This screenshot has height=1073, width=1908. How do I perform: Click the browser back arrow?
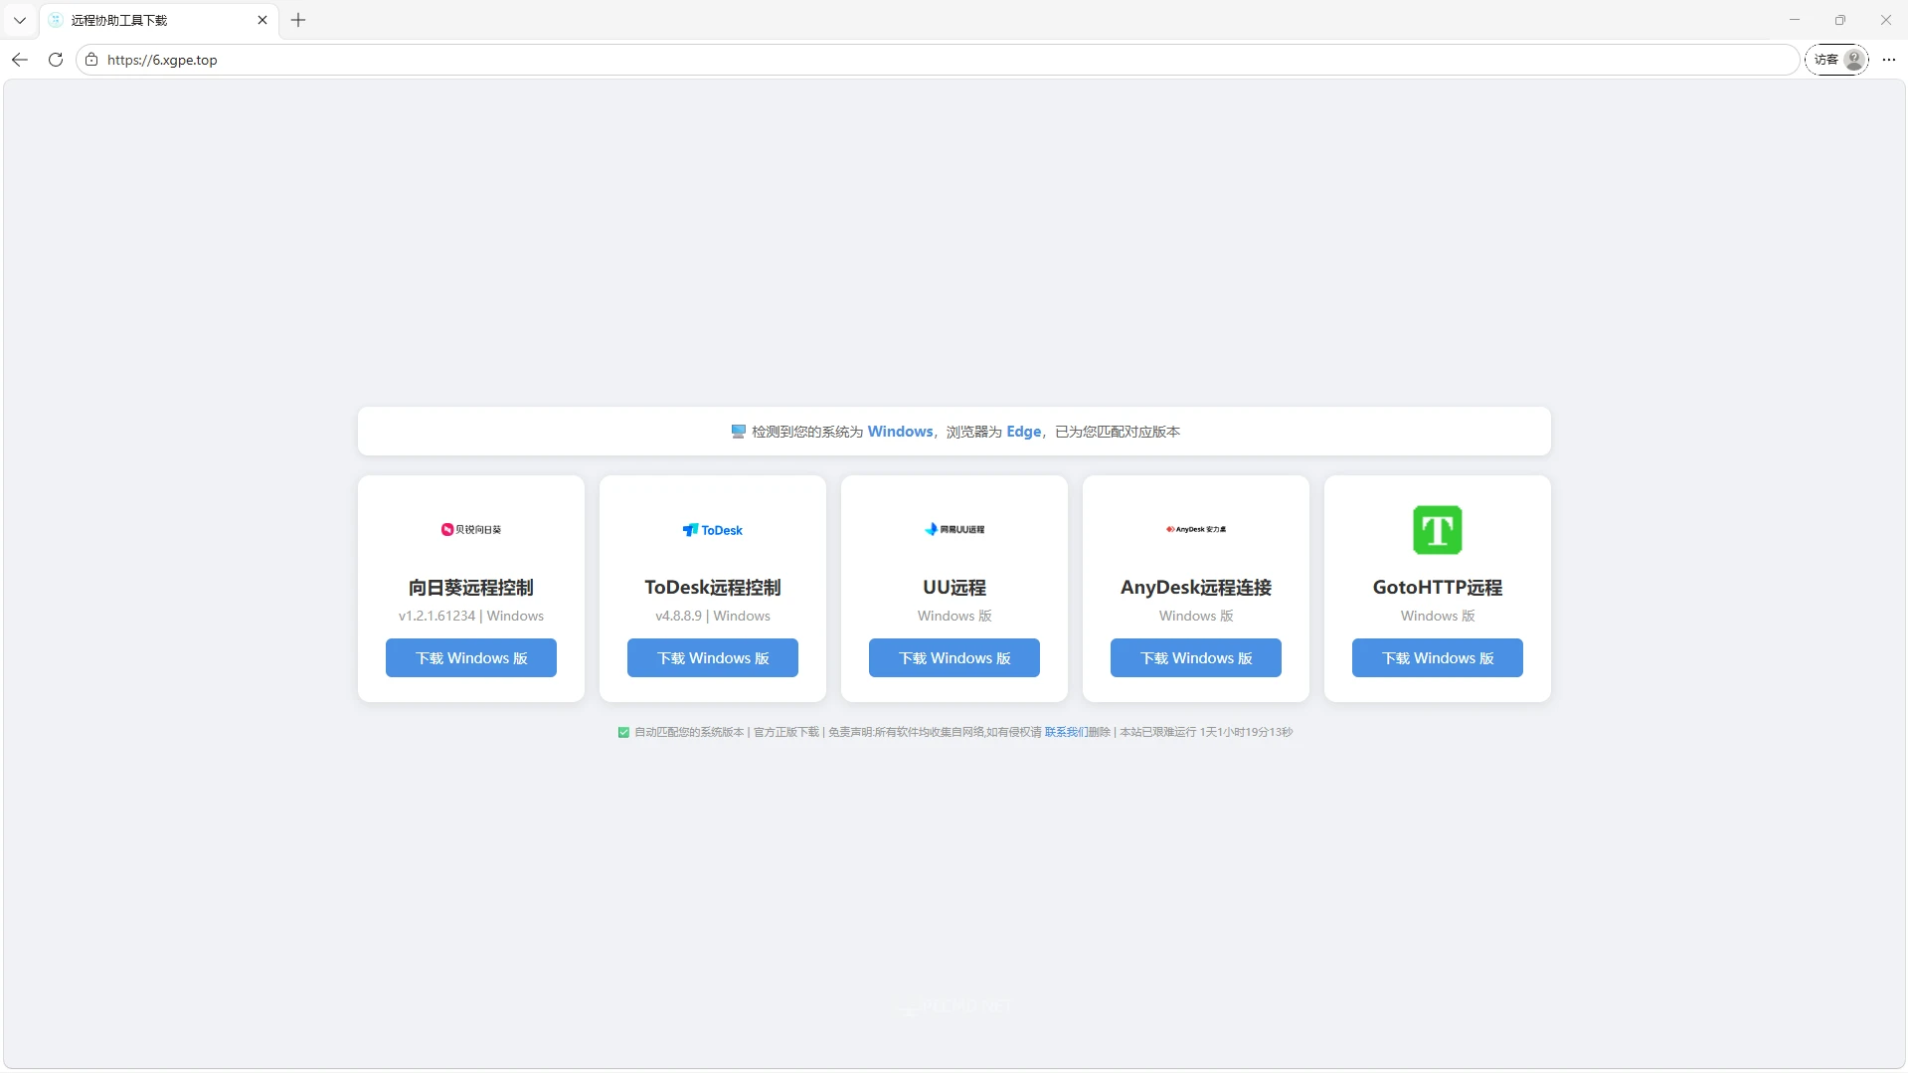tap(20, 60)
